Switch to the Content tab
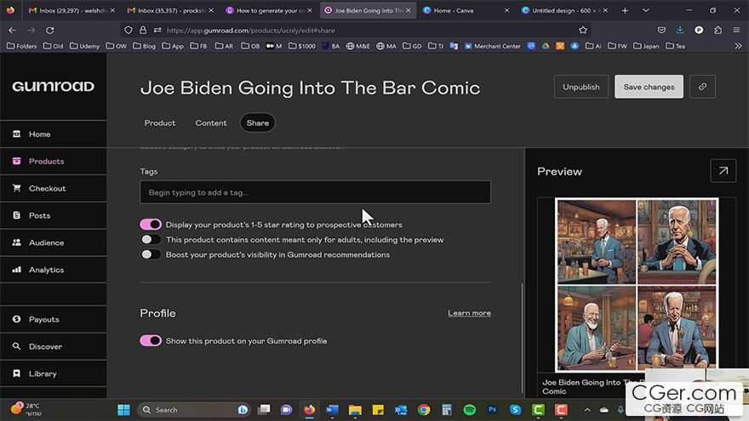Screen dimensions: 749x421 [211, 123]
